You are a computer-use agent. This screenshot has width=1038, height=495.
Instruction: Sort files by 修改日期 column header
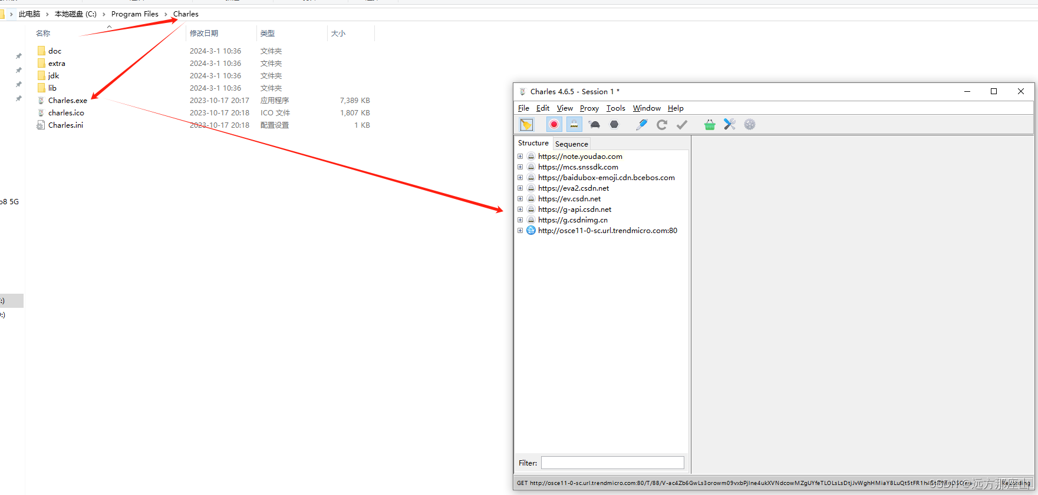click(x=204, y=34)
